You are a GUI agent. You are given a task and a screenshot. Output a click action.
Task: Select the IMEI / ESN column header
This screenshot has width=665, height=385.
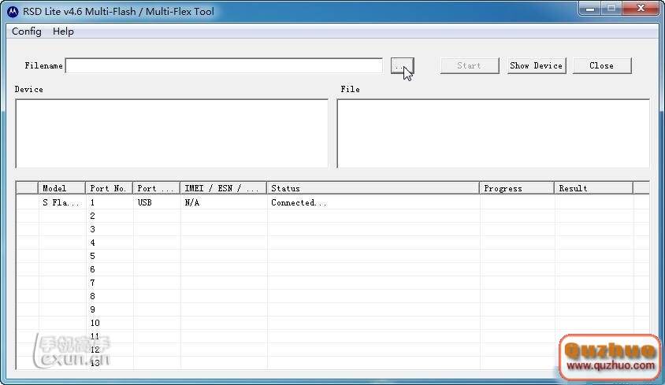point(224,188)
